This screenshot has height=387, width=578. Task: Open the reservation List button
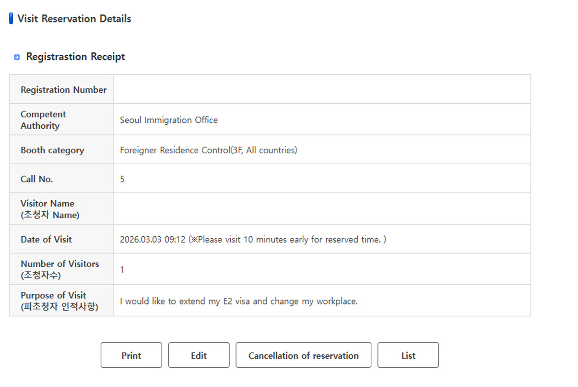[408, 355]
